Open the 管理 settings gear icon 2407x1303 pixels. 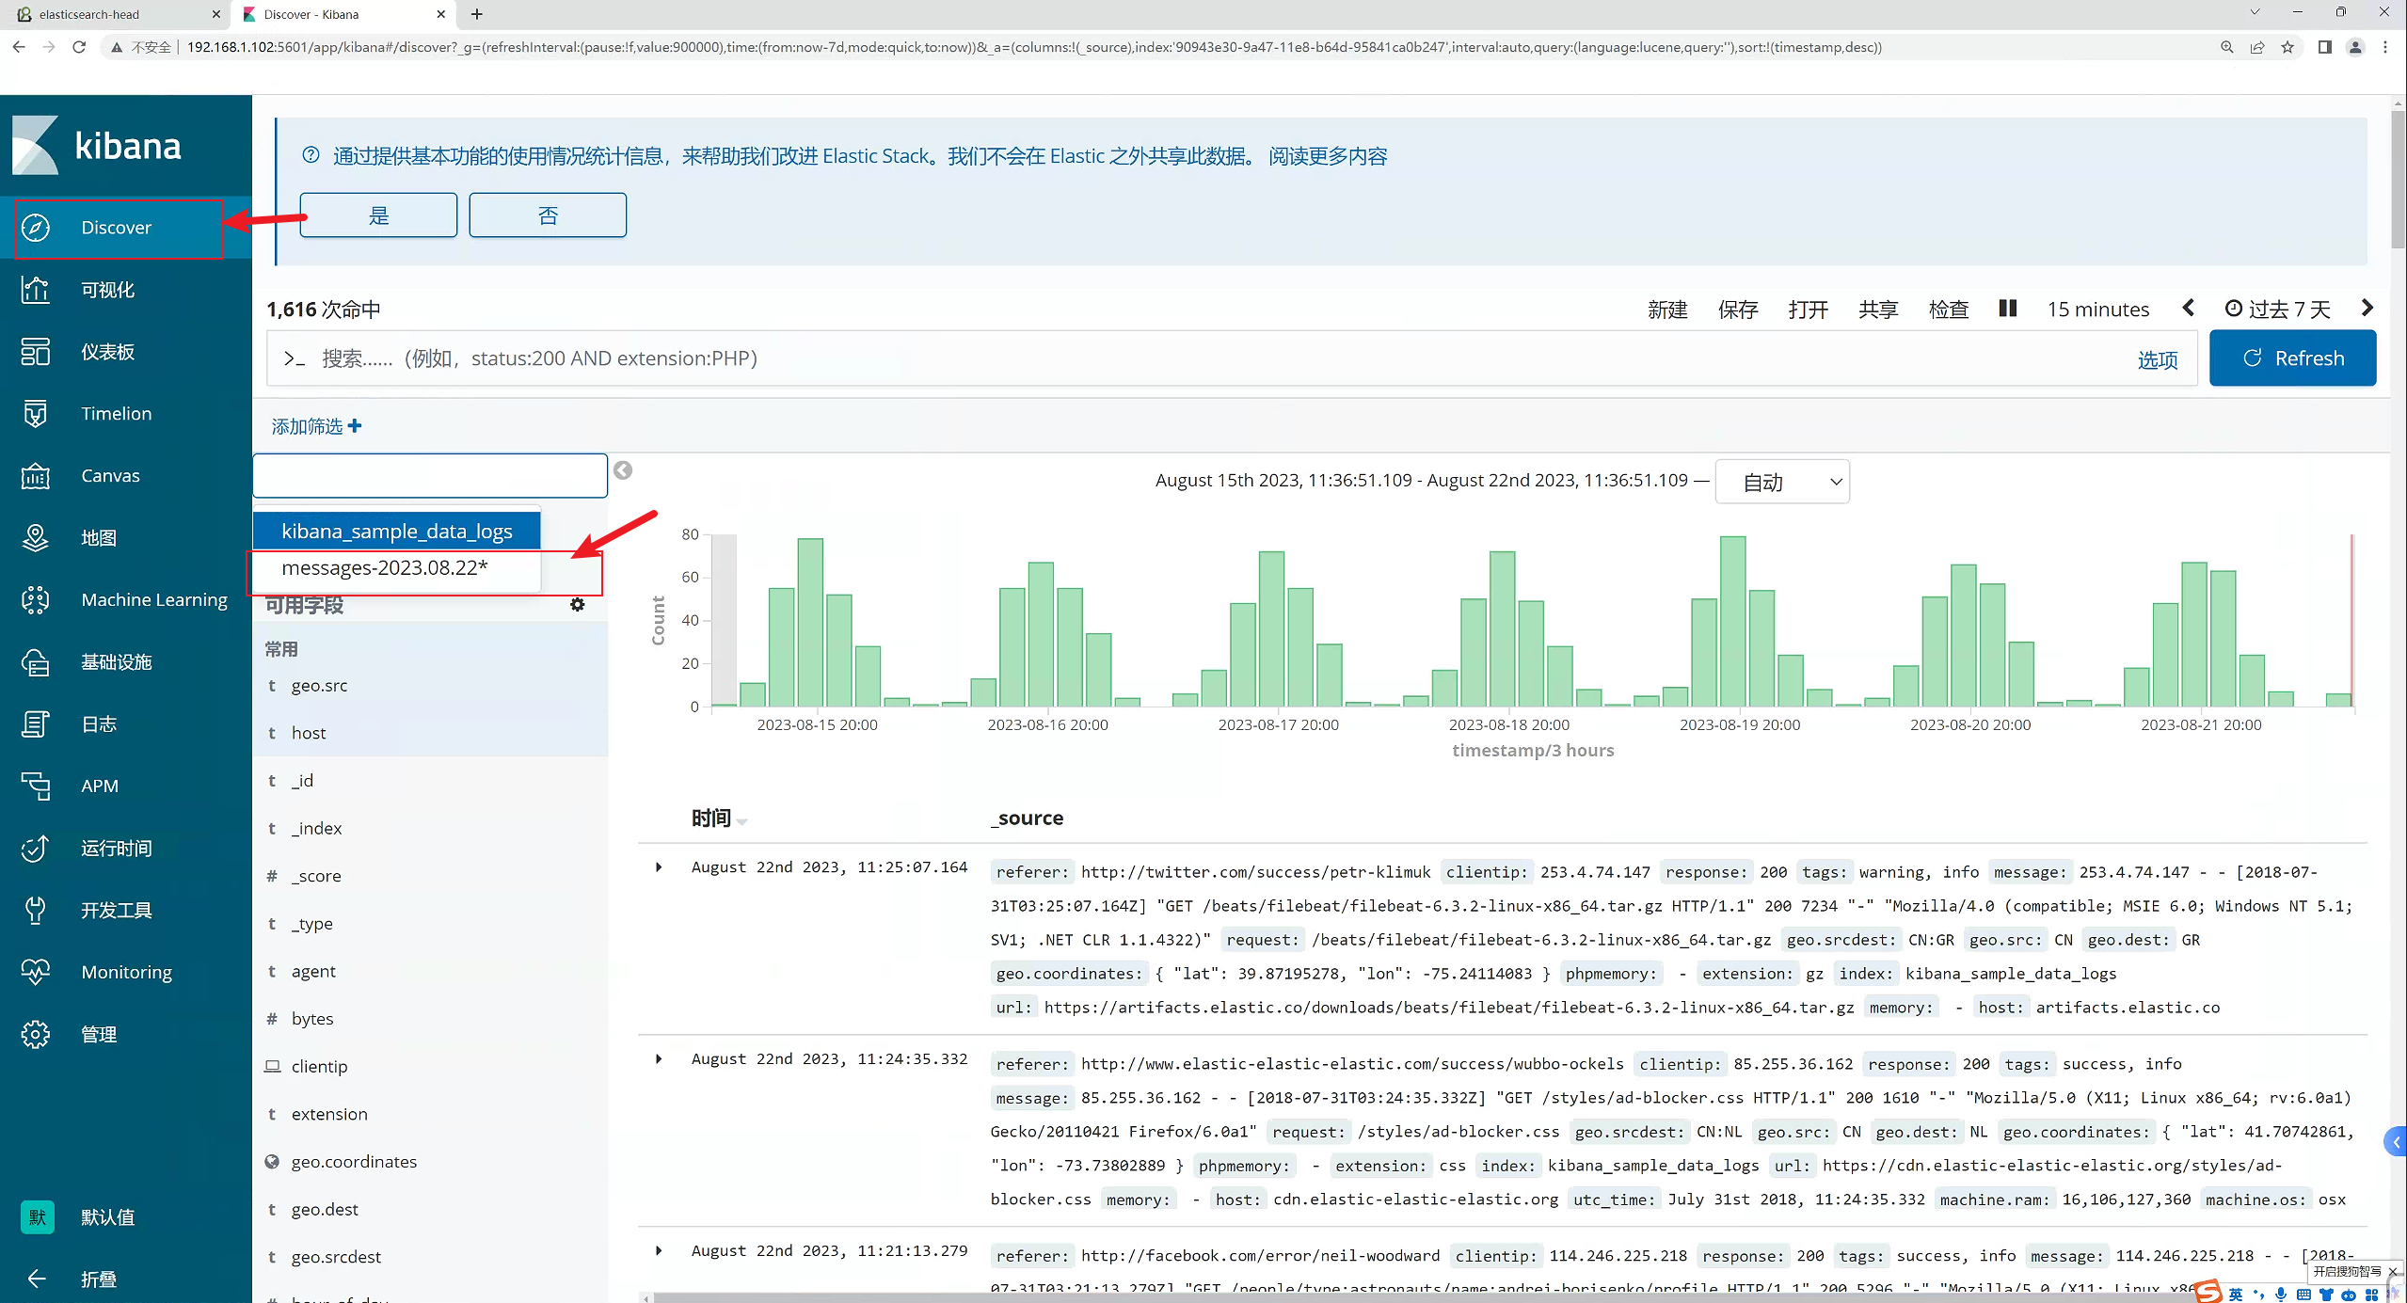click(x=35, y=1034)
